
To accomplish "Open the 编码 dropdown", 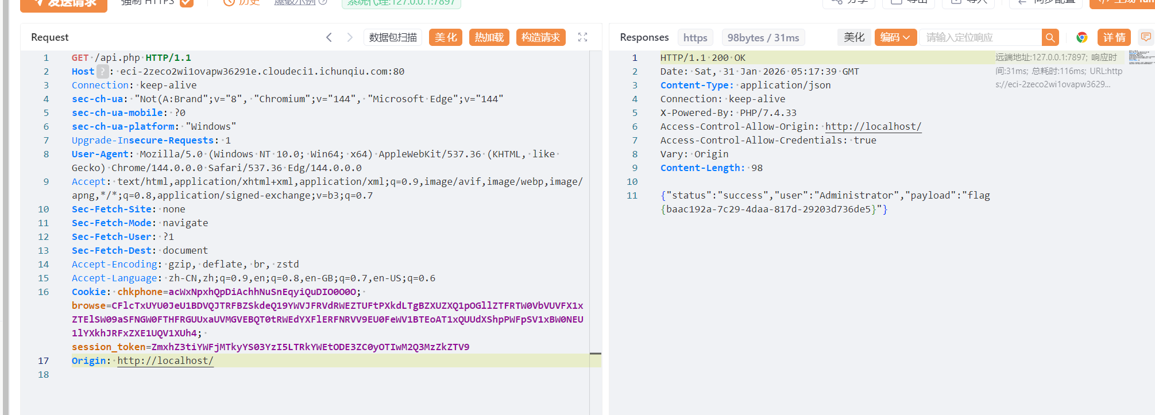I will click(x=895, y=37).
